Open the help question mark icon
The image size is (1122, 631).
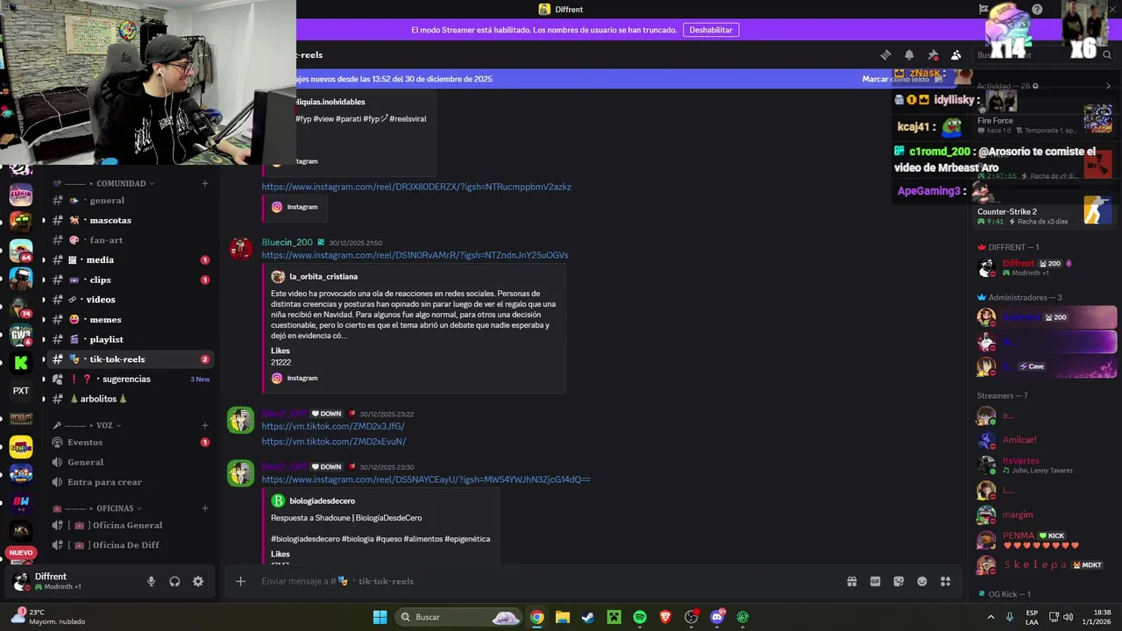tap(1037, 10)
